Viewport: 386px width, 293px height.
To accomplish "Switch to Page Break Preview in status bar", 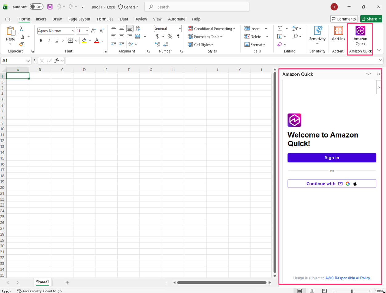I will click(x=324, y=291).
